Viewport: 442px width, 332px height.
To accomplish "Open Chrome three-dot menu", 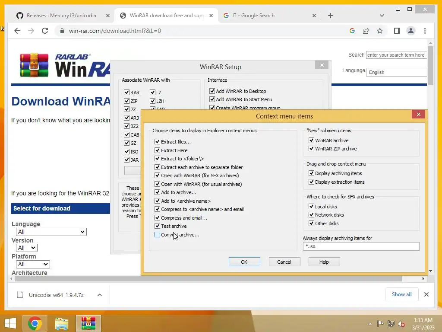I will click(425, 31).
